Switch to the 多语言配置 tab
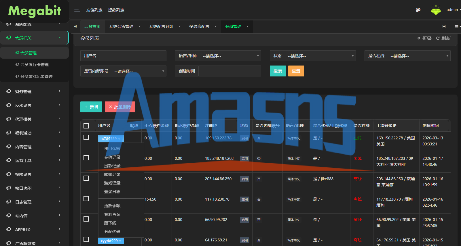Image resolution: width=461 pixels, height=246 pixels. coord(199,26)
